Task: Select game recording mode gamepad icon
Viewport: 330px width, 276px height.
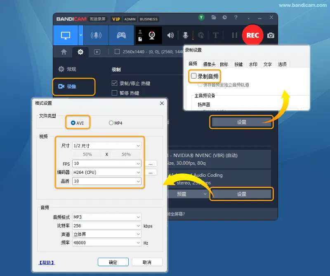Action: (121, 35)
